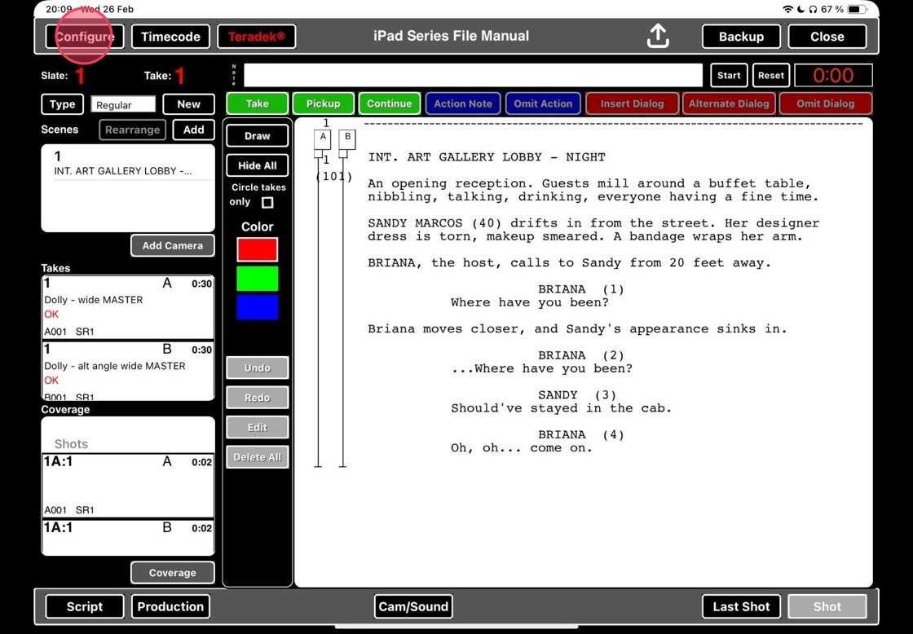The image size is (913, 634).
Task: Check the battery status icon
Action: coord(857,9)
